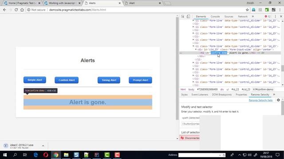Click the Selocity selector input field
Screen dimensions: 284x159
(190, 124)
